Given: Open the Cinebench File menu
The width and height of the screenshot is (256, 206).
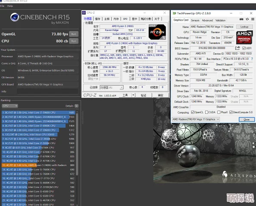Looking at the screenshot, I should point(2,6).
